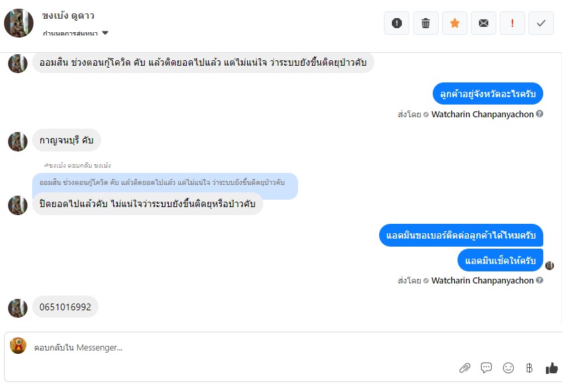562x384 pixels.
Task: Click the ขงเบ้ง ดูดาว contact name
Action: tap(69, 15)
